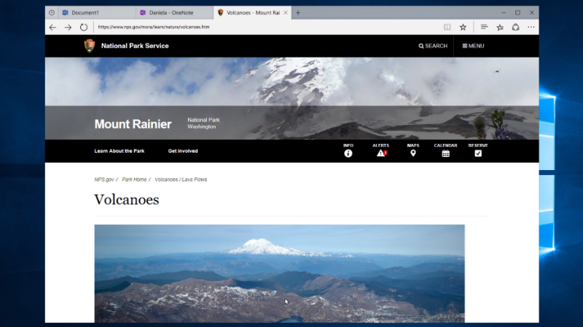583x327 pixels.
Task: Go back with the browser back arrow
Action: coord(52,27)
